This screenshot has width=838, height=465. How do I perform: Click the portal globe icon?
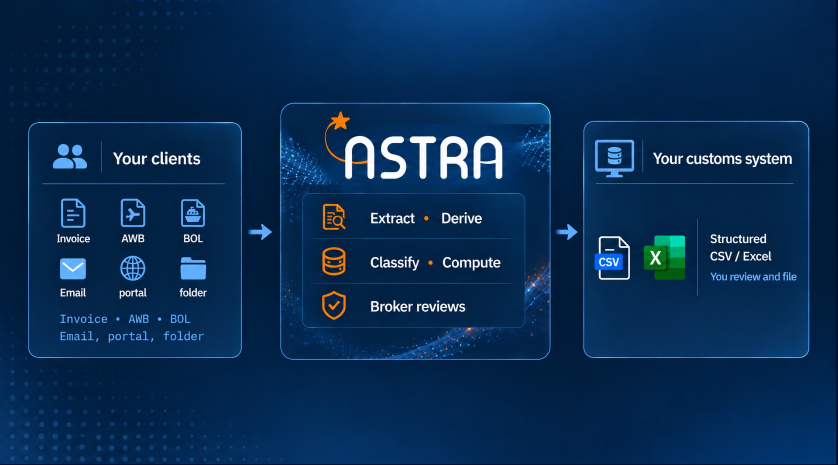point(133,268)
